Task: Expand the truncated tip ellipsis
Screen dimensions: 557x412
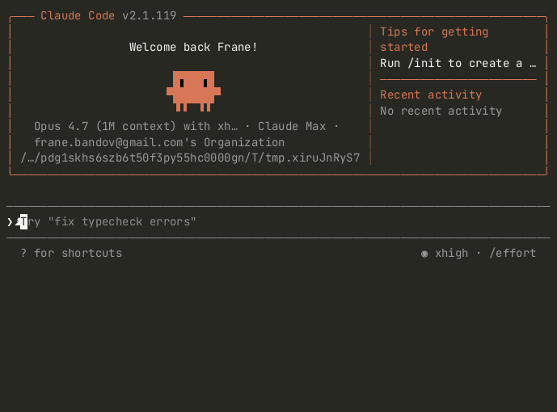Action: point(533,65)
